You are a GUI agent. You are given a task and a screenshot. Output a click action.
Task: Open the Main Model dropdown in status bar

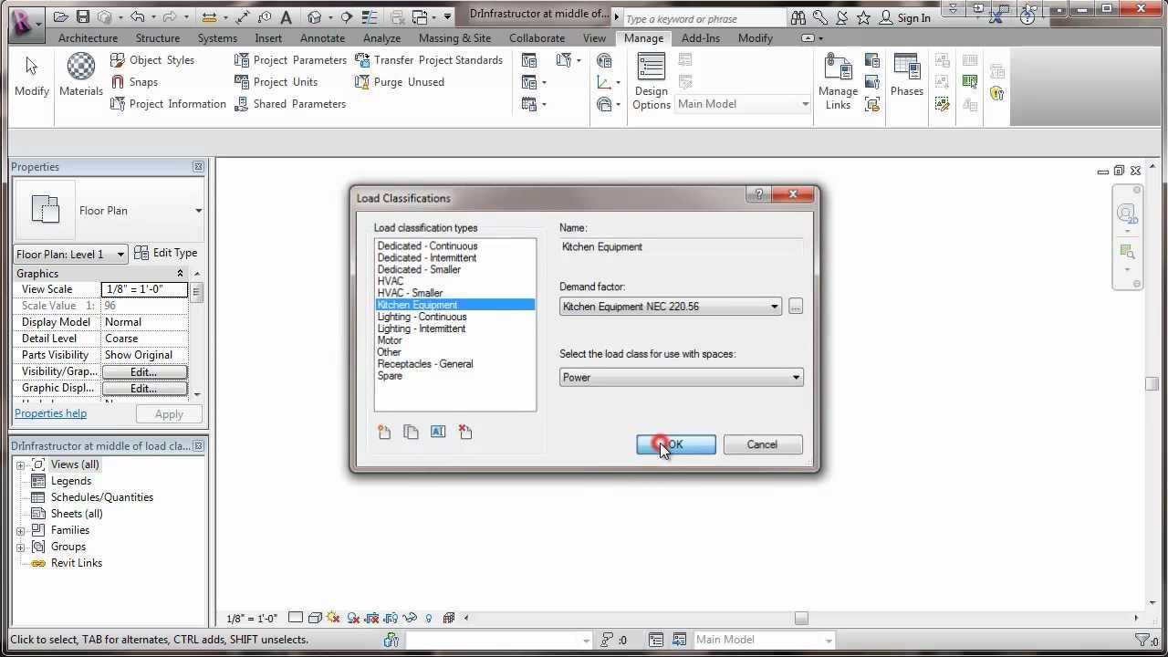coord(763,641)
